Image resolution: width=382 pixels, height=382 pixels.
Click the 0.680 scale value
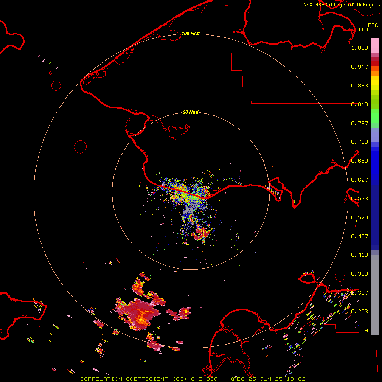point(360,161)
